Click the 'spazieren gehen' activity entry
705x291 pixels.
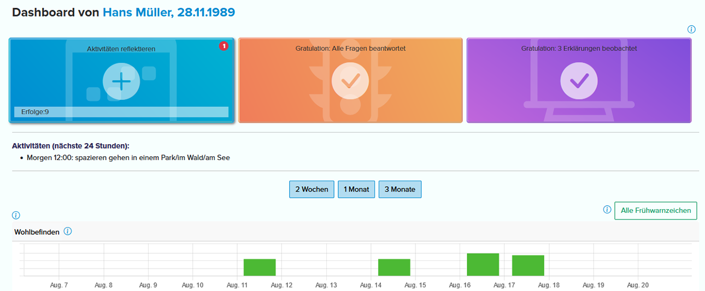click(x=128, y=158)
